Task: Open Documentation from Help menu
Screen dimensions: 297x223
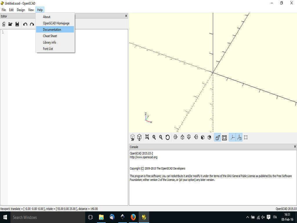Action: pos(55,30)
